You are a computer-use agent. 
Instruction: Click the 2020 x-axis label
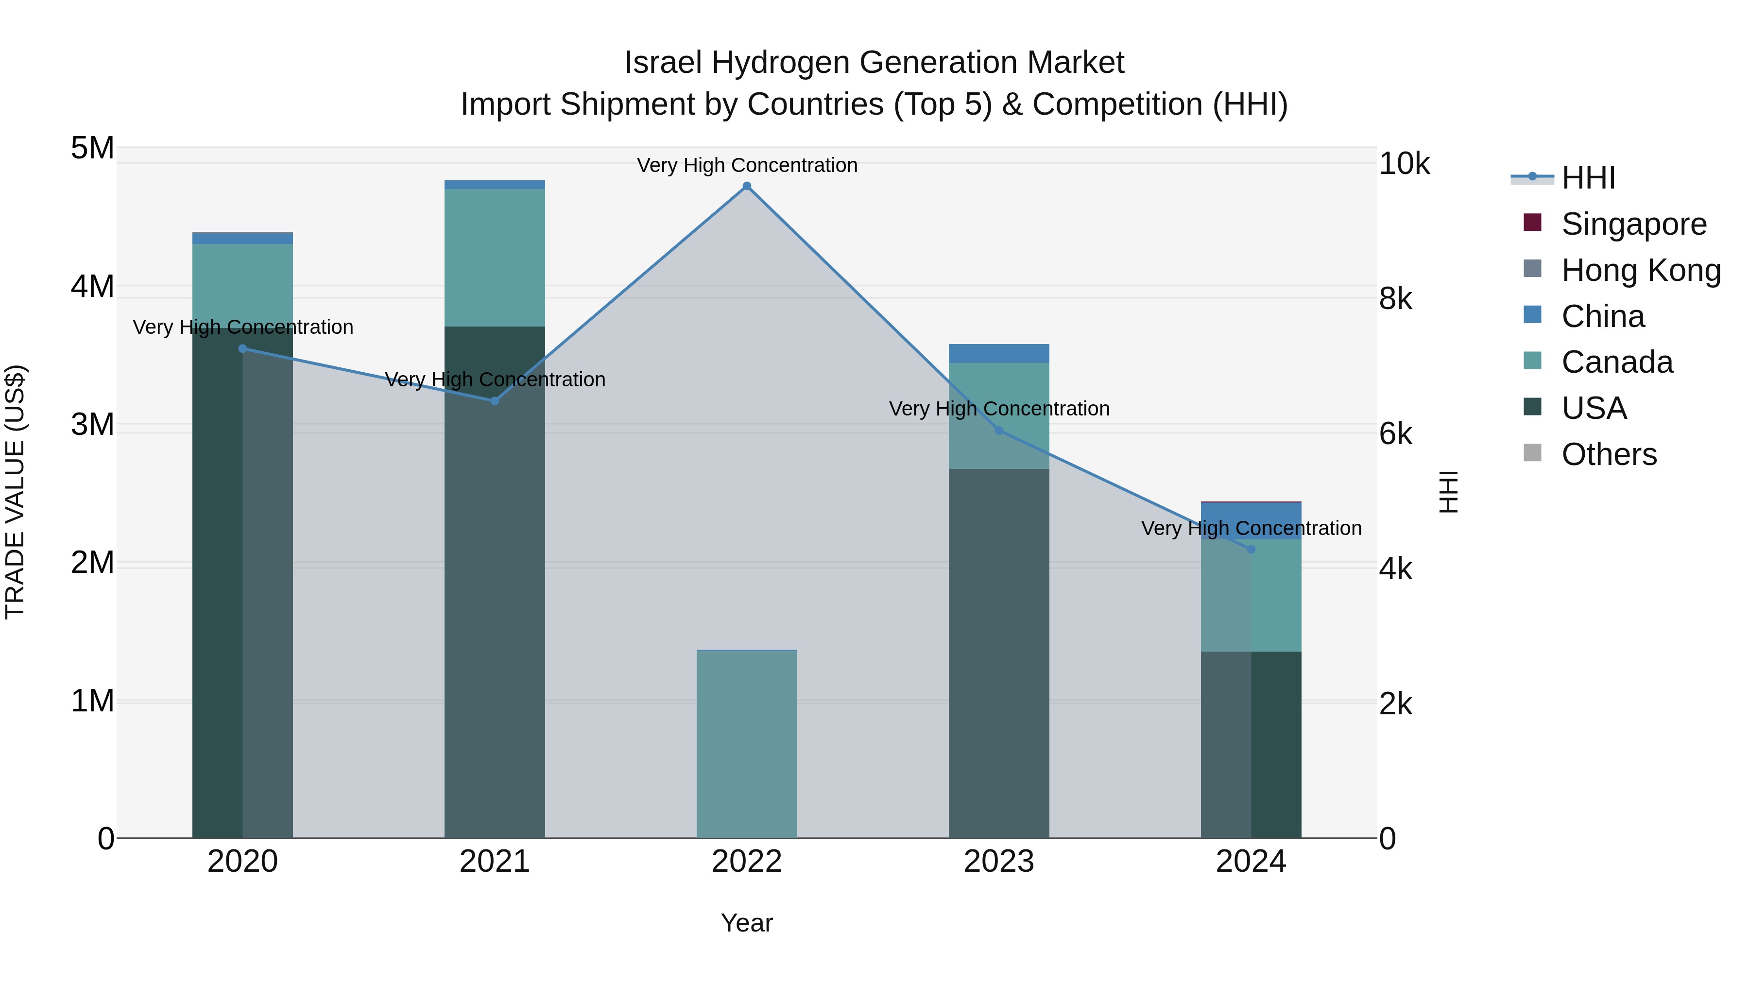pyautogui.click(x=242, y=862)
